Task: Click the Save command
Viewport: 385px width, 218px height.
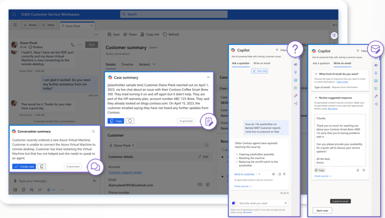Action: pos(114,34)
